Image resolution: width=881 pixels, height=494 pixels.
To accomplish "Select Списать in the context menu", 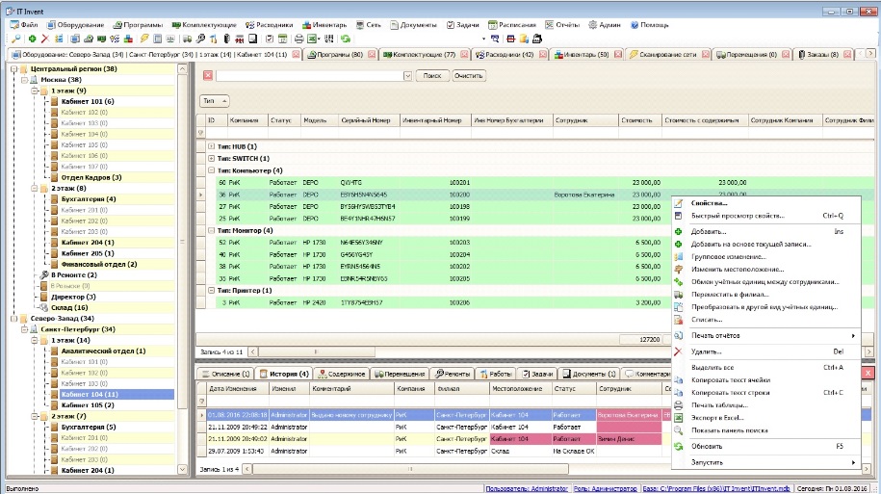I will point(708,319).
